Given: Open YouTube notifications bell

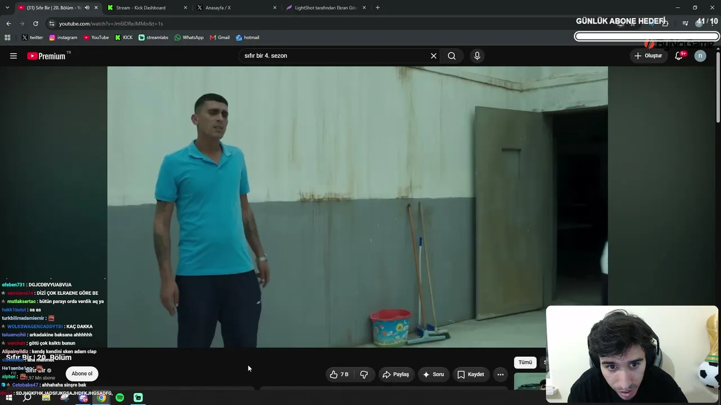Looking at the screenshot, I should point(679,56).
